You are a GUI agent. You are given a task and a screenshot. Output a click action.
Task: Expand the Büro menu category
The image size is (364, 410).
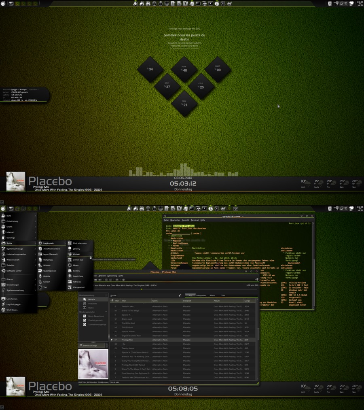click(x=18, y=216)
